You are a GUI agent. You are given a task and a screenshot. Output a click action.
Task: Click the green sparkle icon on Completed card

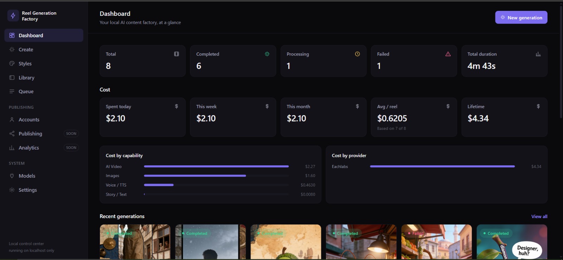(x=267, y=54)
